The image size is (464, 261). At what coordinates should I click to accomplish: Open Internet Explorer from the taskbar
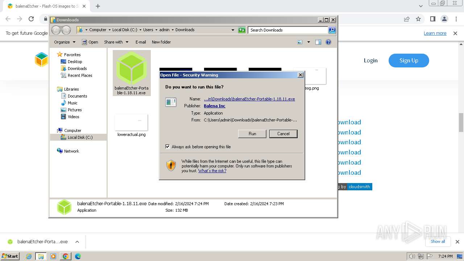point(29,256)
